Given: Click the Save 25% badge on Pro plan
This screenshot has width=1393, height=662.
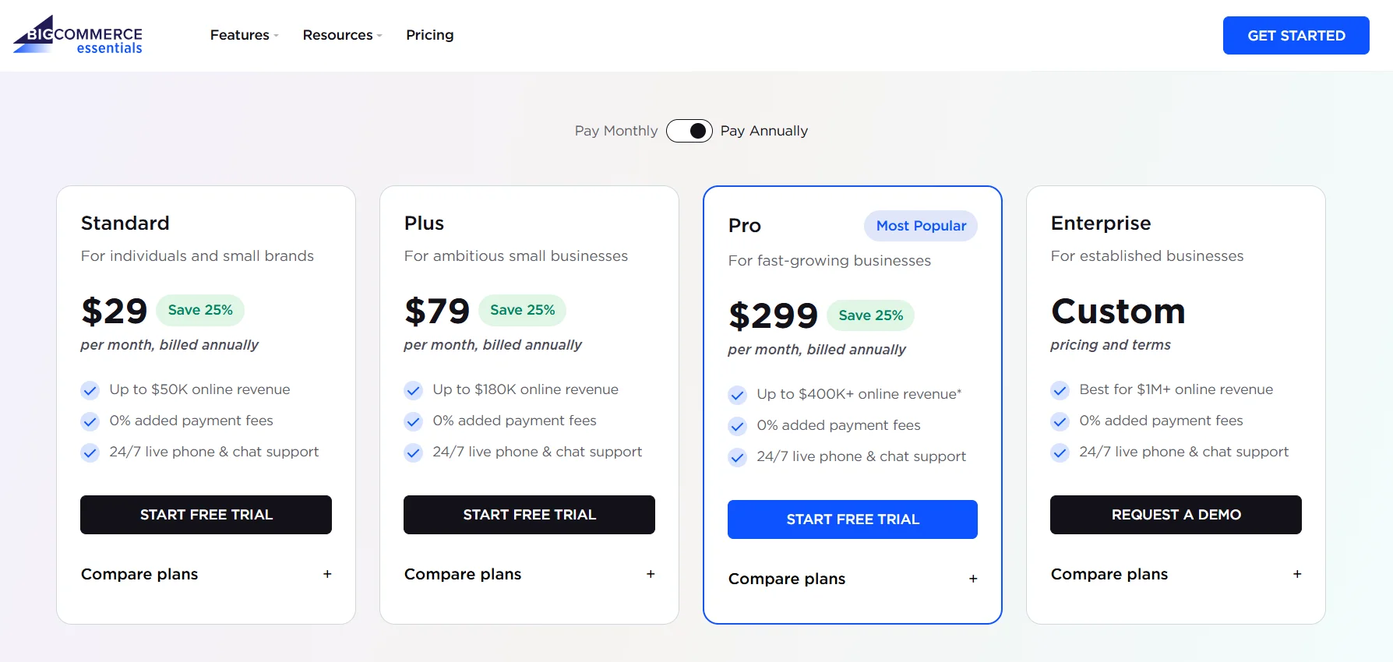Looking at the screenshot, I should [870, 315].
